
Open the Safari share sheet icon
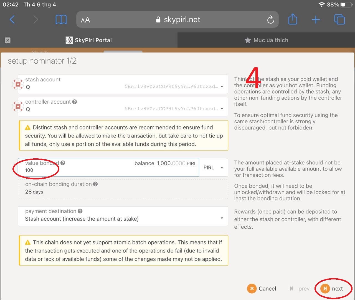[293, 20]
